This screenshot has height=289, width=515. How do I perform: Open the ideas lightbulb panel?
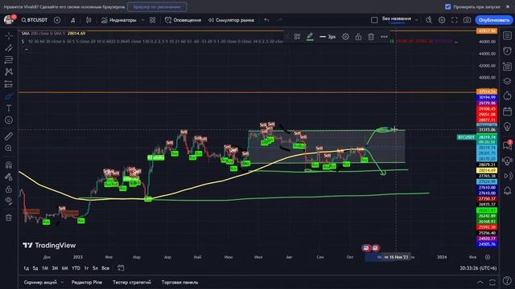click(507, 127)
